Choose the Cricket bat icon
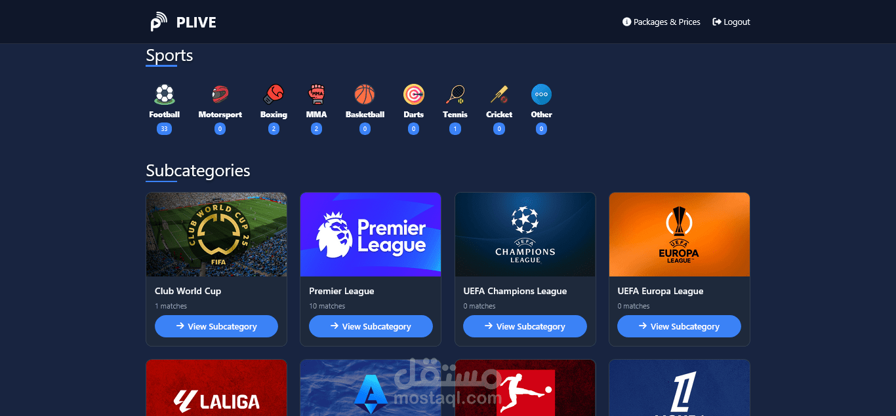 499,94
